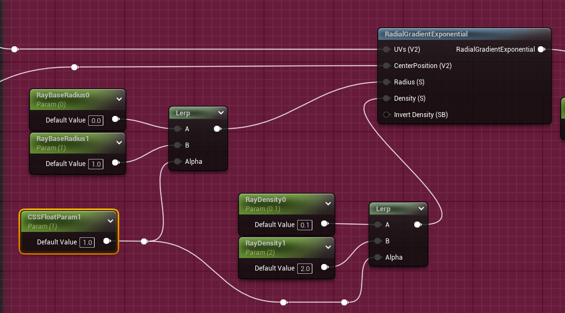This screenshot has width=565, height=313.
Task: Select the CSSFloatParam1 node header
Action: 69,222
